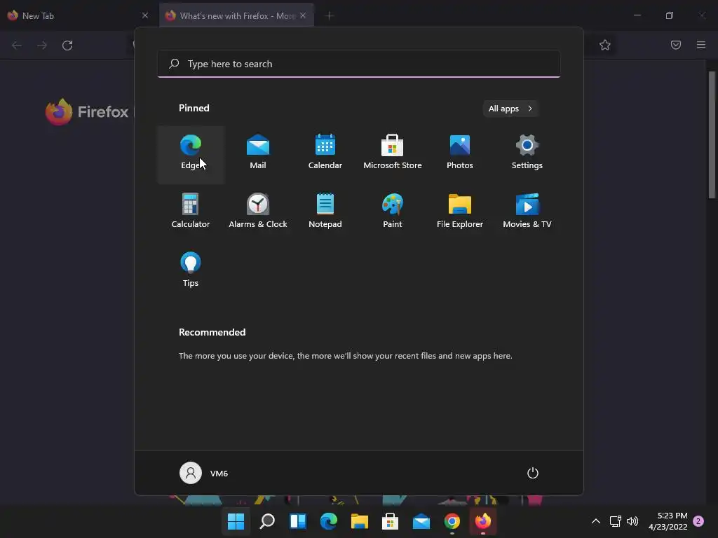Viewport: 718px width, 538px height.
Task: Click the Firefox page vertical scrollbar
Action: 712,135
